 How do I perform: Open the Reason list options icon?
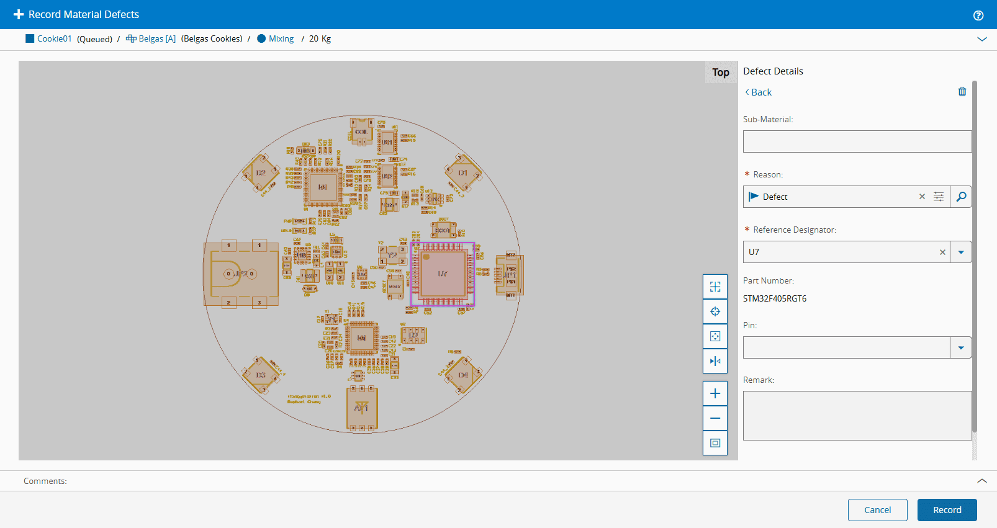tap(939, 197)
